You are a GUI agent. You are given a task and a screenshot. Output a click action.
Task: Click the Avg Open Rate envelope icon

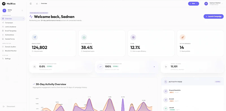pyautogui.click(x=84, y=37)
